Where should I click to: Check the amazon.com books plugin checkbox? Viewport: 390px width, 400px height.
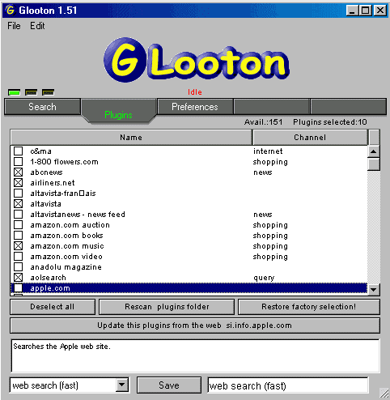19,236
